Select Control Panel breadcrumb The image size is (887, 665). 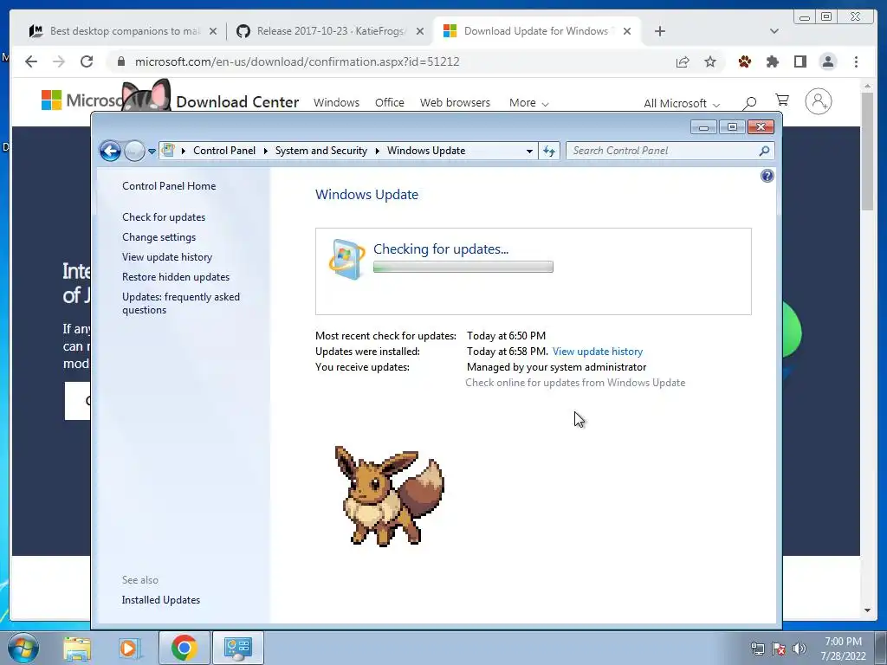pos(224,151)
